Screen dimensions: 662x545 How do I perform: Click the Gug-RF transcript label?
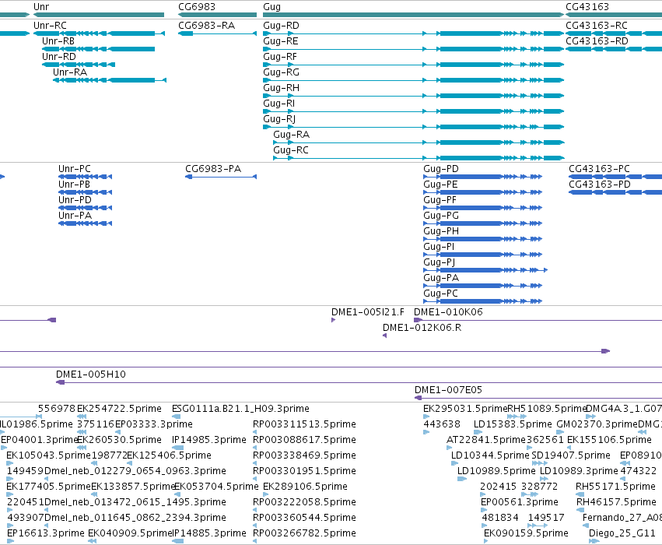(x=280, y=57)
